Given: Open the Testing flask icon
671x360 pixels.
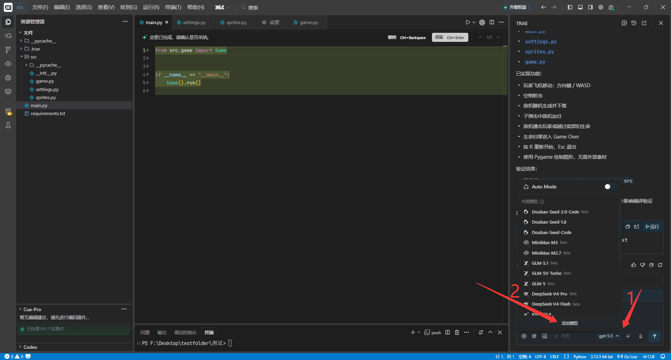Looking at the screenshot, I should (x=8, y=125).
